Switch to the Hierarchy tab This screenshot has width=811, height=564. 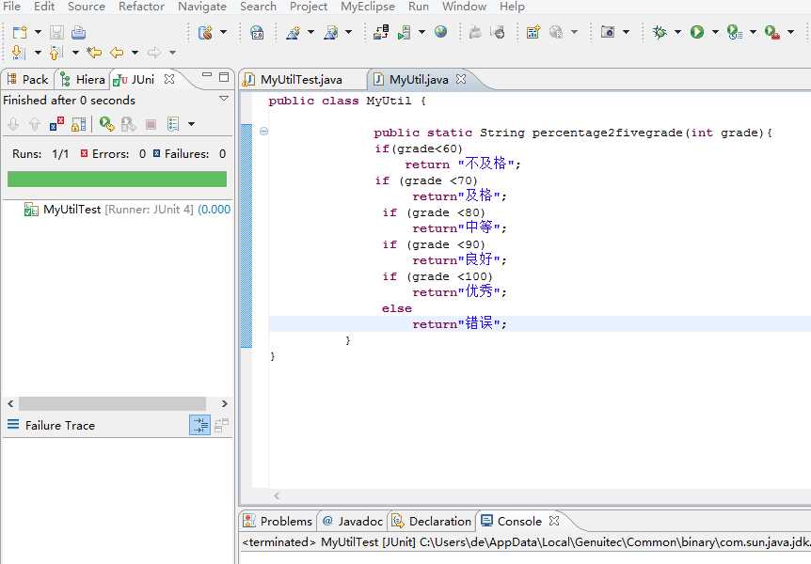tap(83, 80)
